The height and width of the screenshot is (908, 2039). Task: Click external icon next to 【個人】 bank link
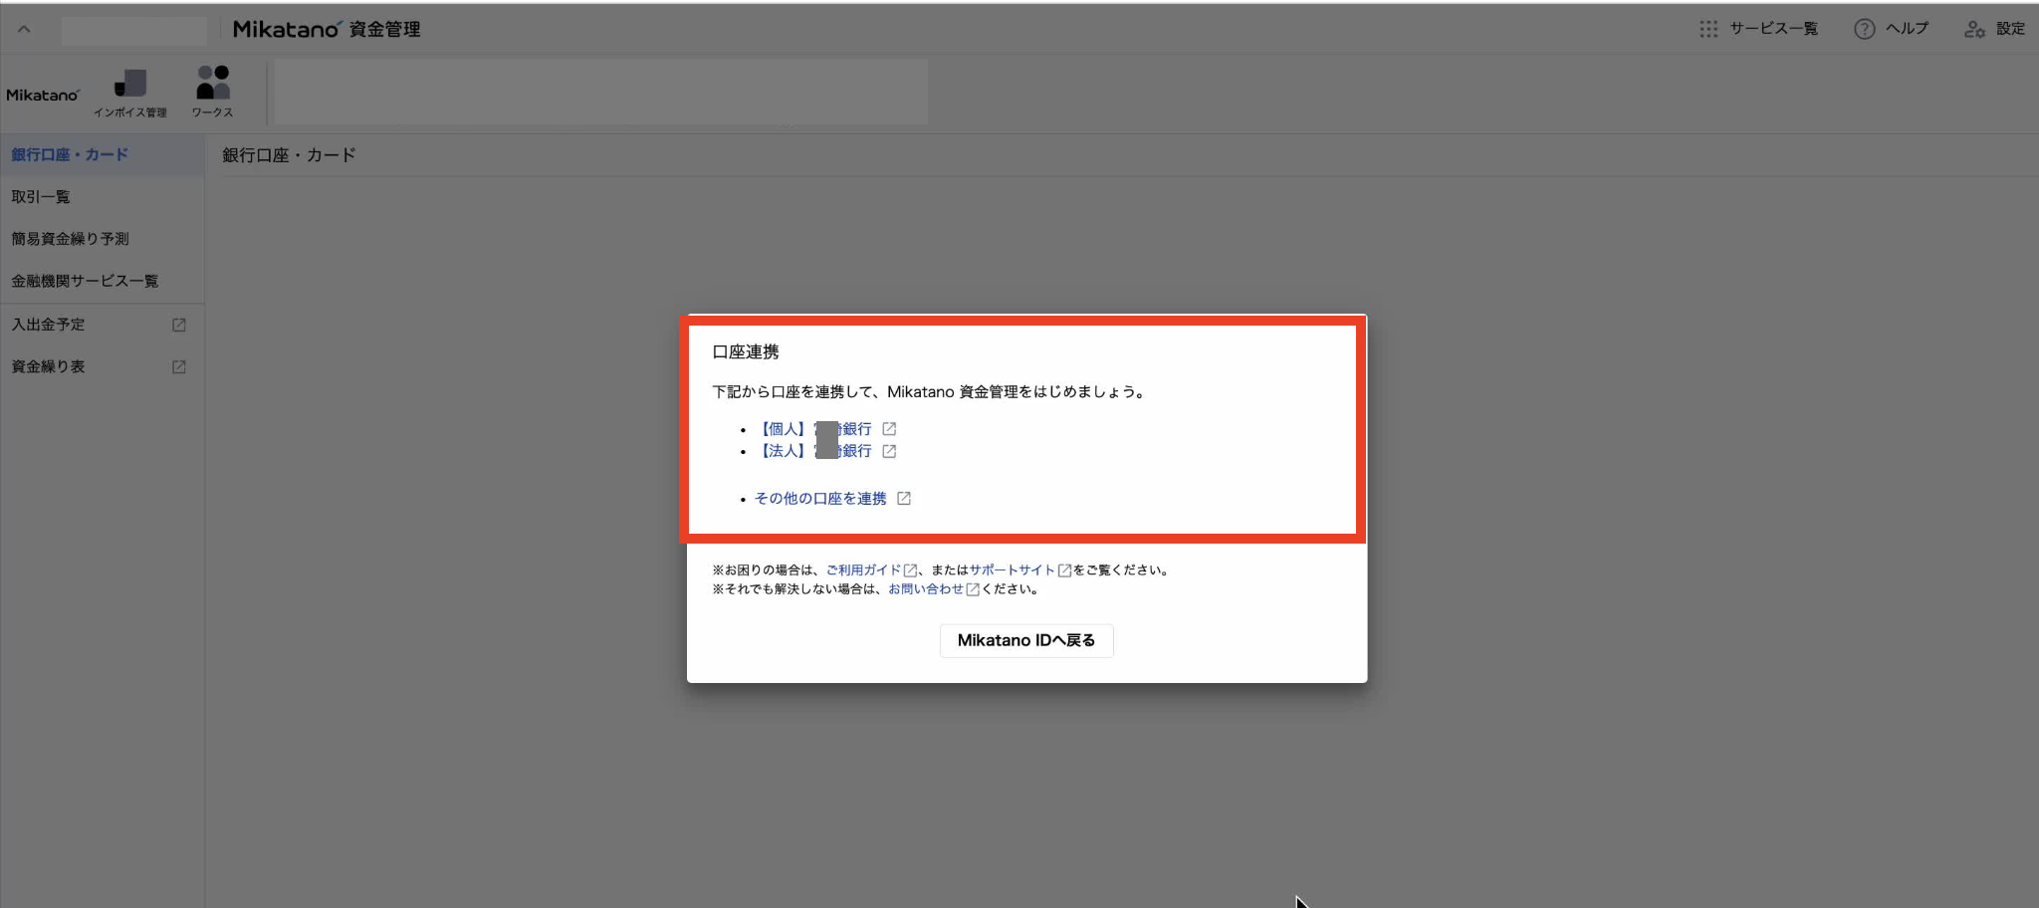pyautogui.click(x=889, y=429)
